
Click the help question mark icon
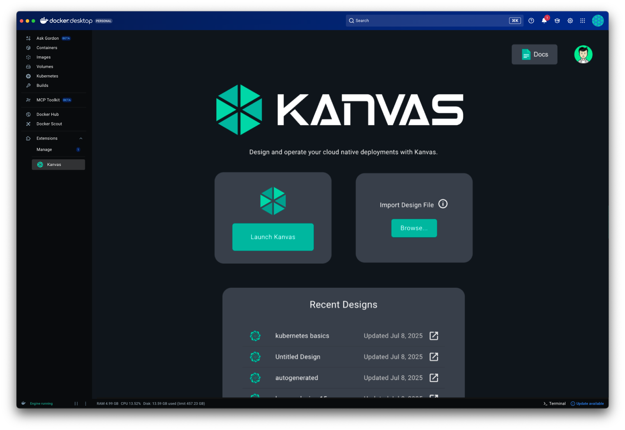(x=531, y=21)
